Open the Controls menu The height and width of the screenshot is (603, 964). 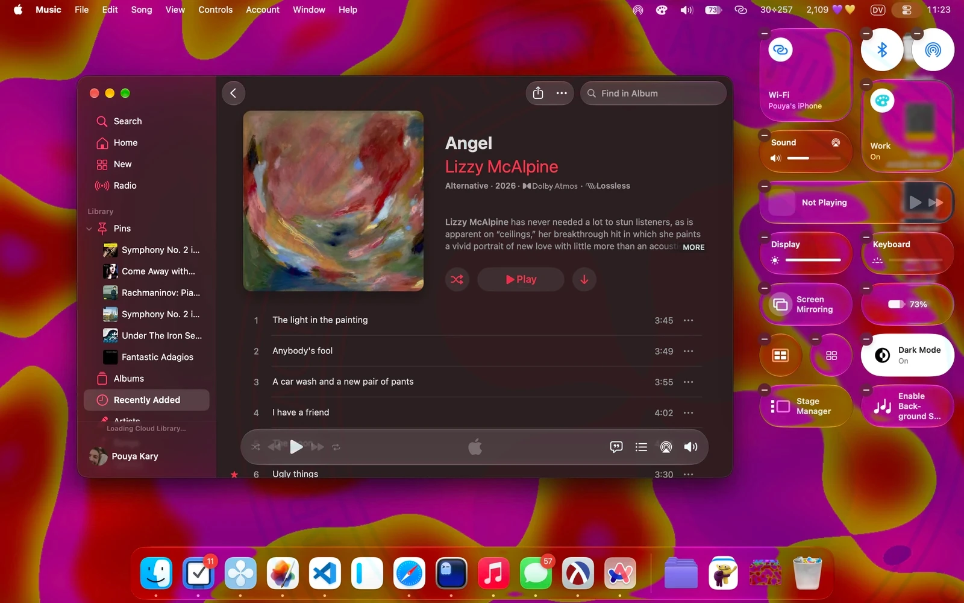click(x=215, y=10)
